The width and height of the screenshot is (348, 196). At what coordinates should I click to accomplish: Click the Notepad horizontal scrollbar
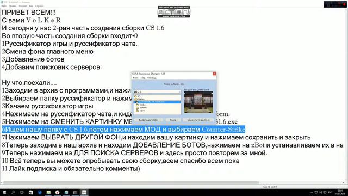[131, 183]
